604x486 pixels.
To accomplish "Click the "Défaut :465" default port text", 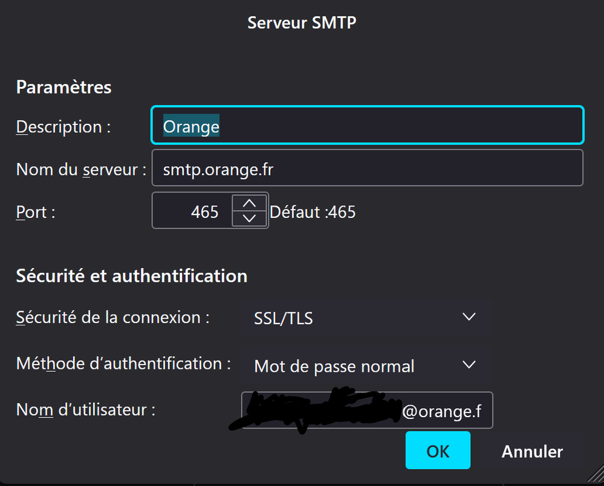I will point(313,212).
